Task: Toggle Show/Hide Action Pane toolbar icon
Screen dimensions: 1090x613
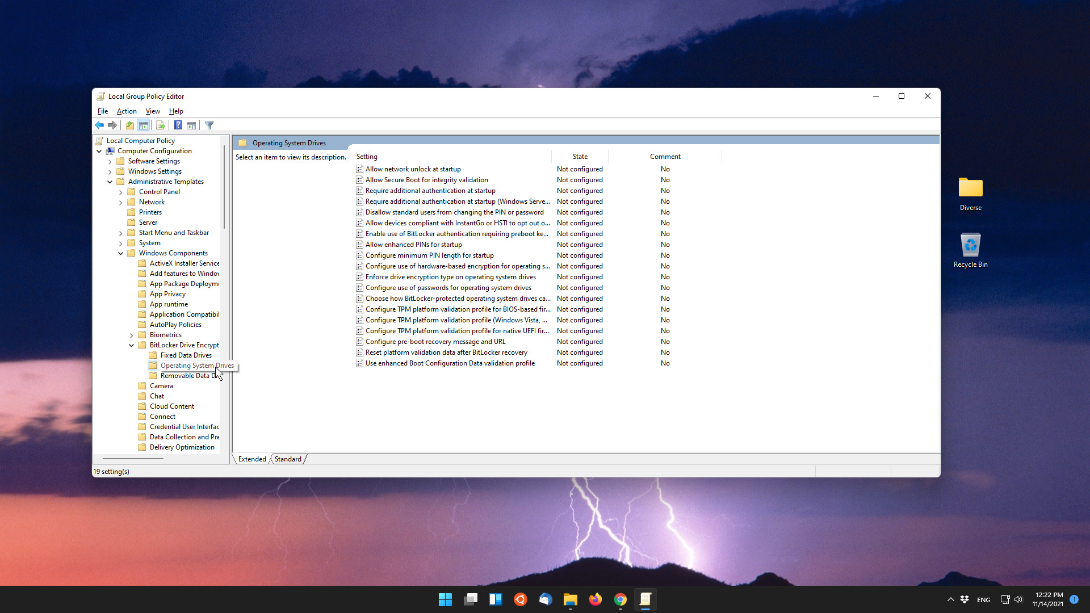Action: 191,125
